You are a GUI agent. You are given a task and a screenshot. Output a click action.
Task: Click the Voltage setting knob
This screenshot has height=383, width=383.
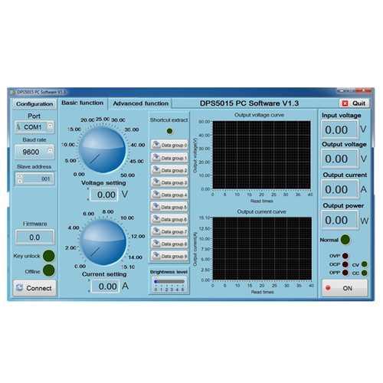102,150
